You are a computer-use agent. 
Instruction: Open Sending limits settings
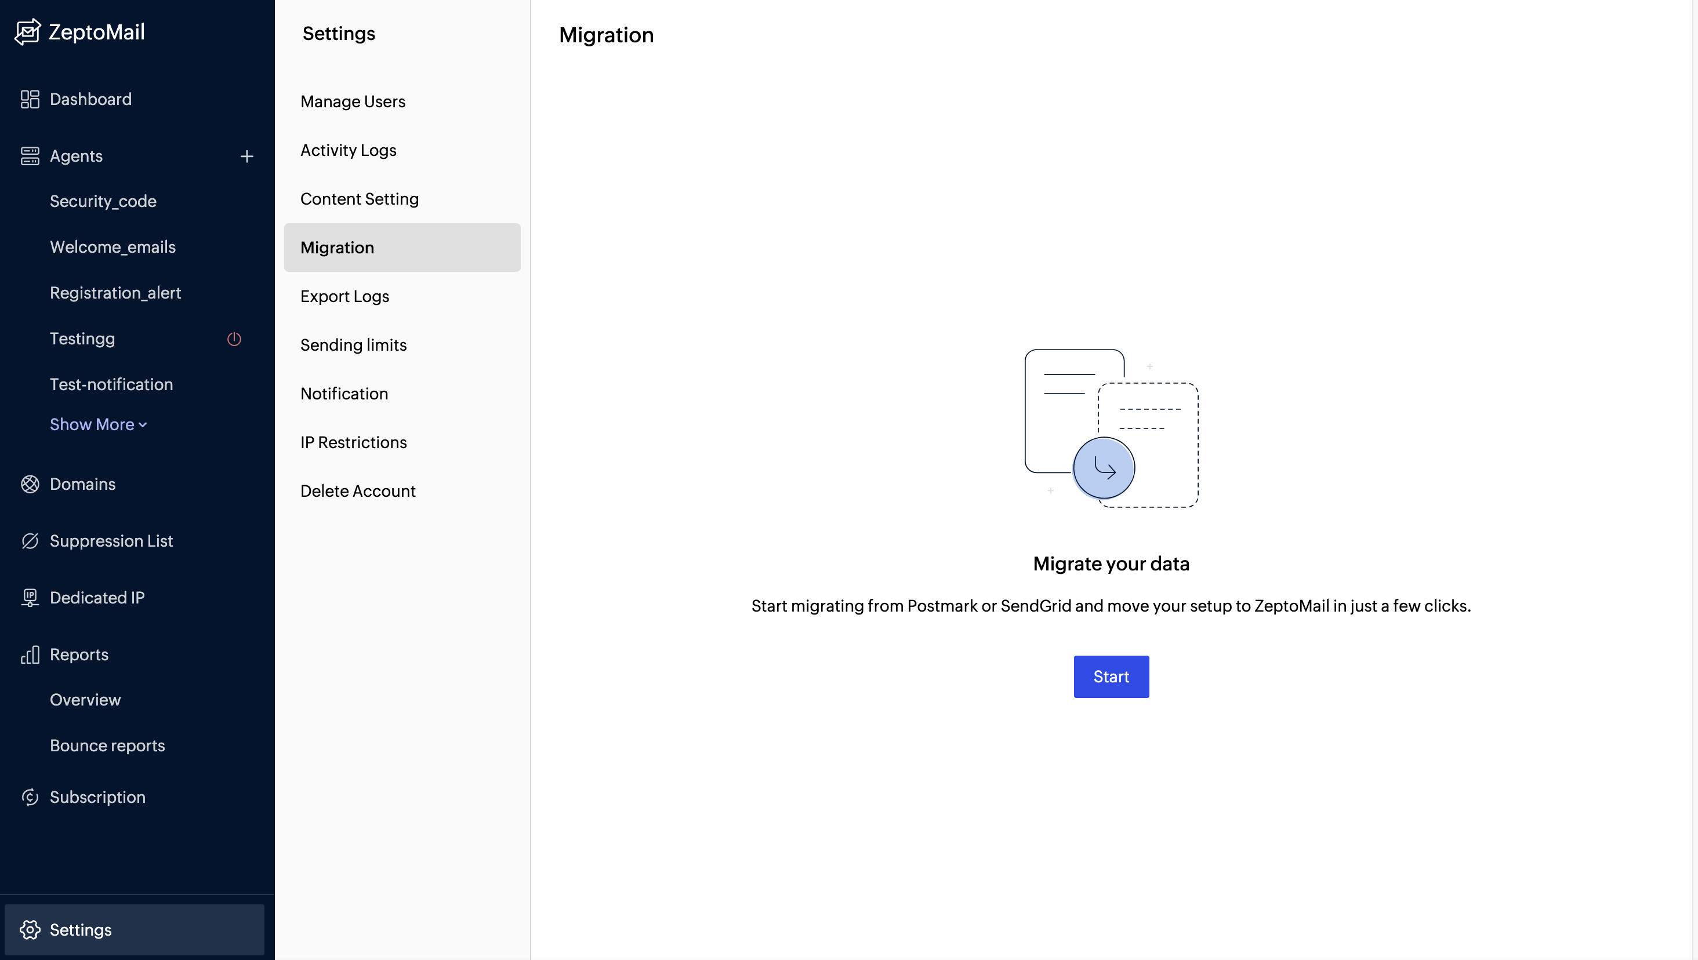pyautogui.click(x=353, y=344)
